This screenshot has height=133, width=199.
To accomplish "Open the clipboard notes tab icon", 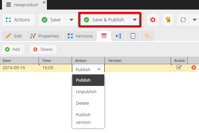I will pos(133,36).
